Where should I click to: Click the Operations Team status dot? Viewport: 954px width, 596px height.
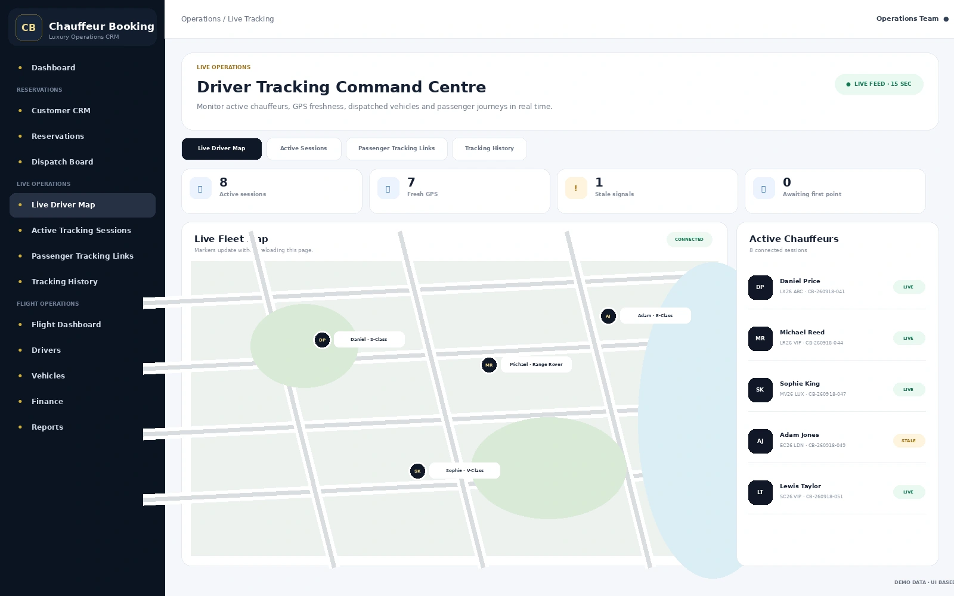(946, 19)
